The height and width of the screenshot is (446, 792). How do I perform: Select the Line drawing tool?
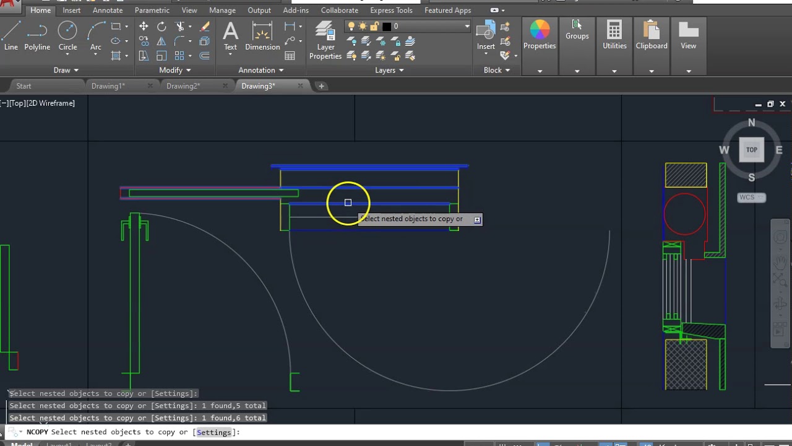click(x=11, y=36)
